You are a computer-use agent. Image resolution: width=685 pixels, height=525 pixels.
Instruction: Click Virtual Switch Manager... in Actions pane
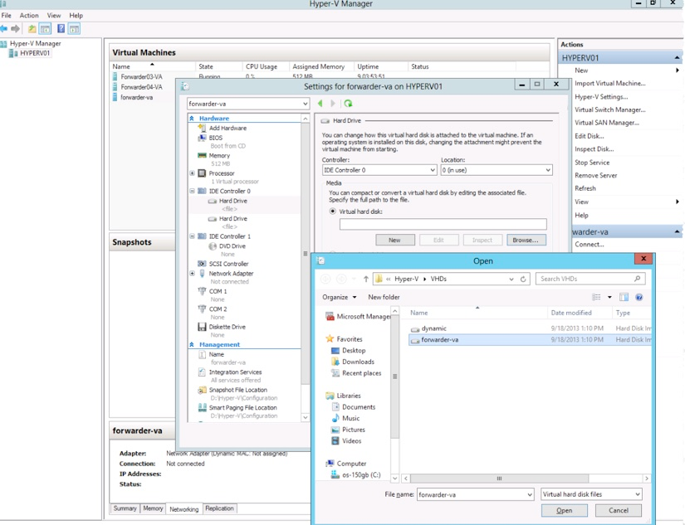point(610,109)
